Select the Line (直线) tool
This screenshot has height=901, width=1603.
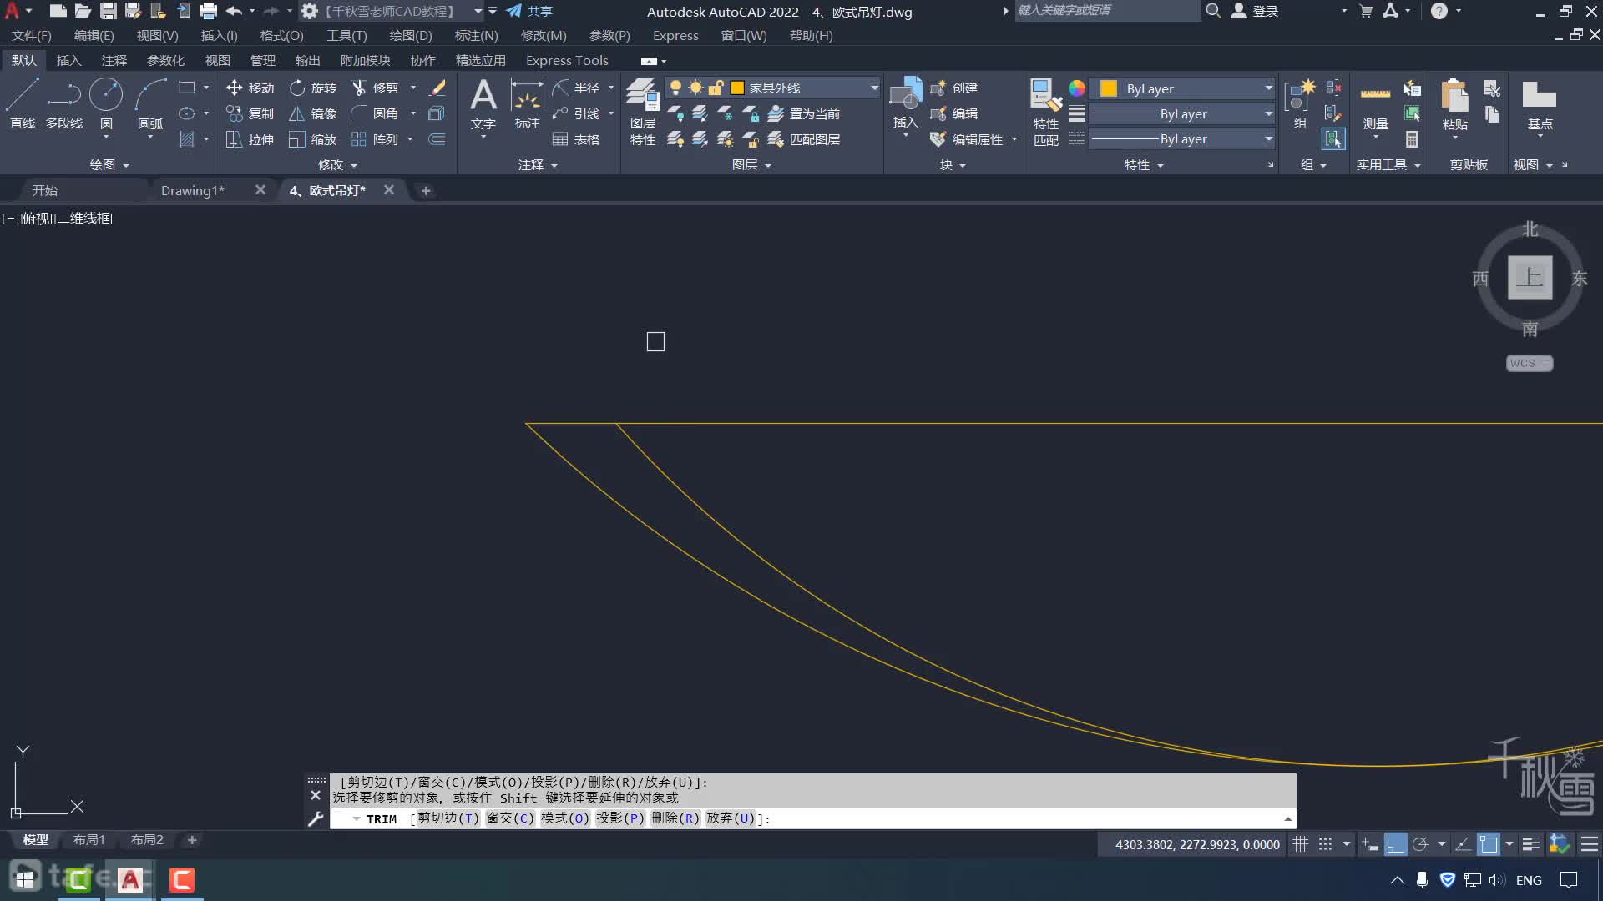(x=23, y=103)
